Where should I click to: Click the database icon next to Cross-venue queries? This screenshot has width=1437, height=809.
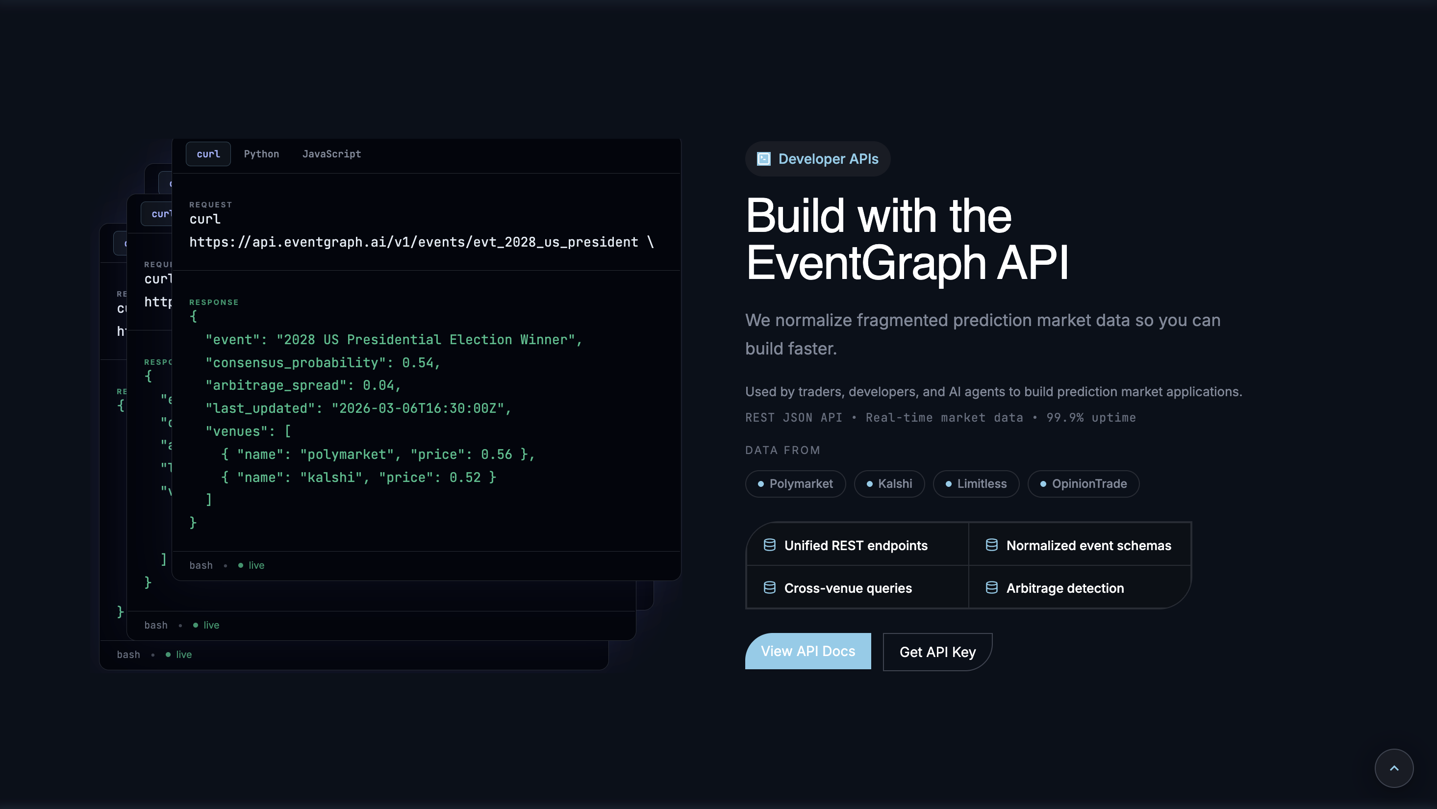tap(770, 587)
